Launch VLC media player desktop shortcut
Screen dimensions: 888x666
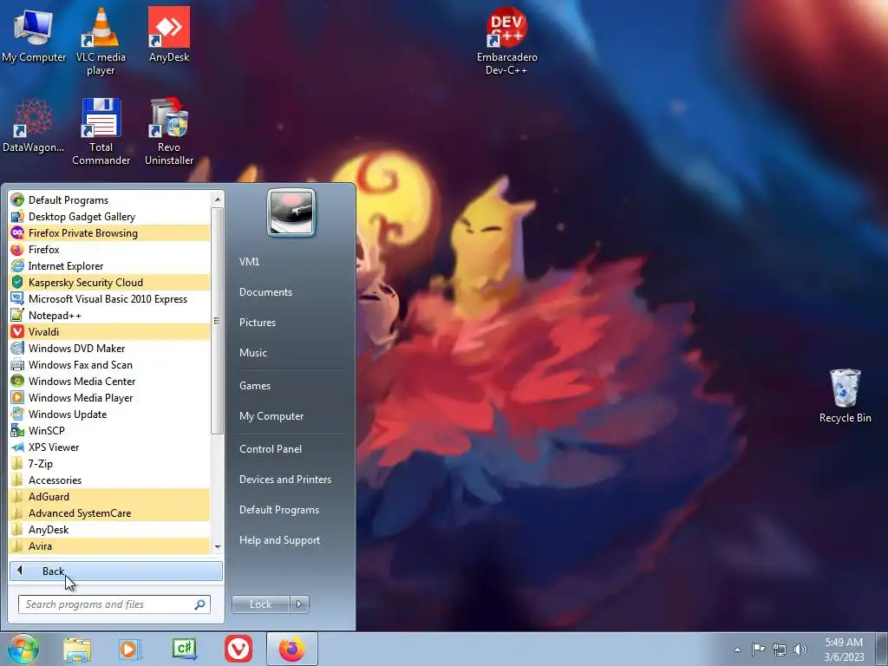coord(101,42)
